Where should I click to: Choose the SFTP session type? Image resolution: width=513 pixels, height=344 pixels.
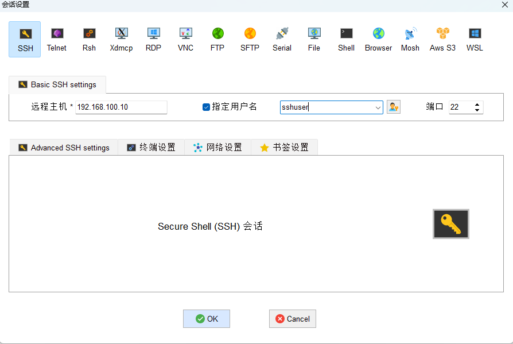250,39
